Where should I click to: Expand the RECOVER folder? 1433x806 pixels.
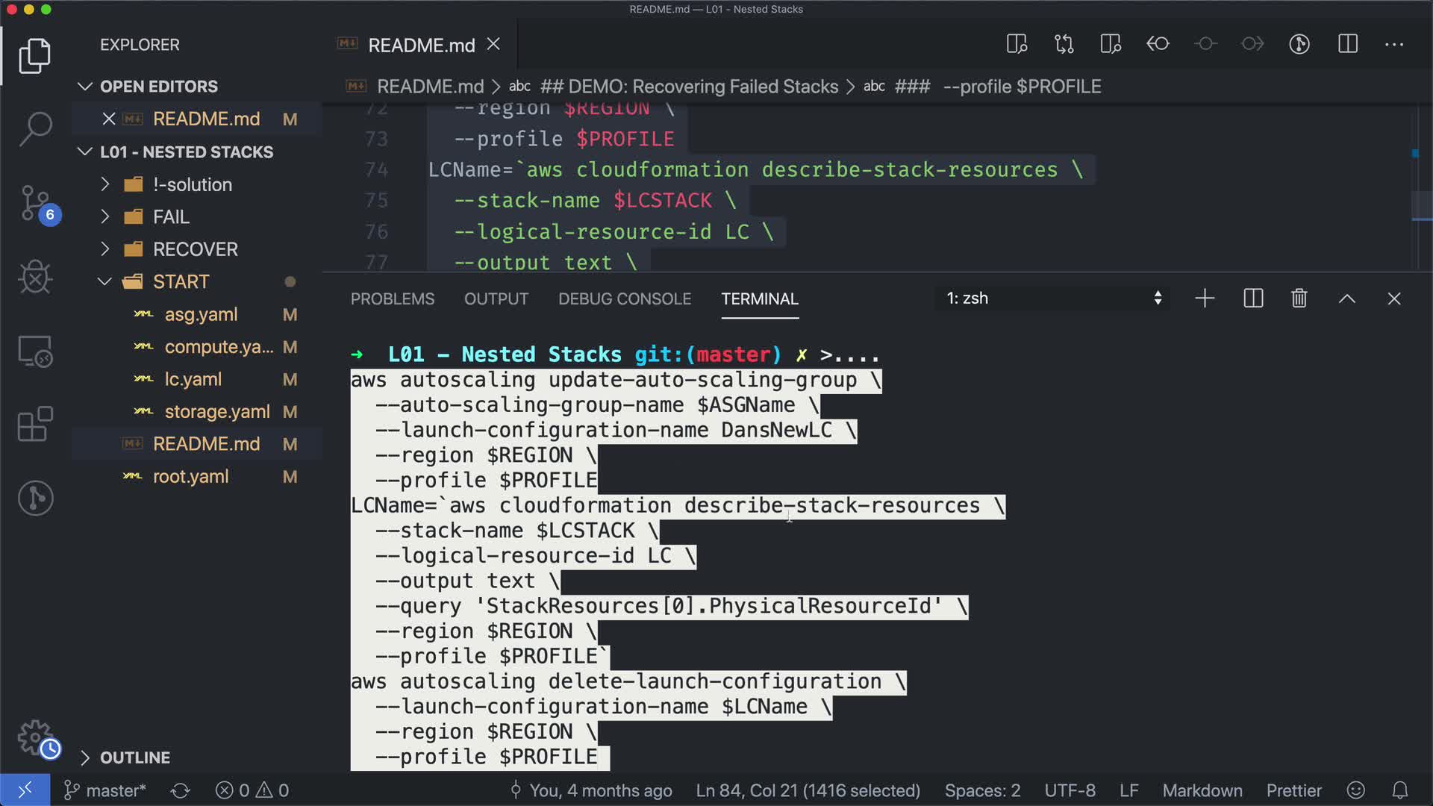point(195,249)
